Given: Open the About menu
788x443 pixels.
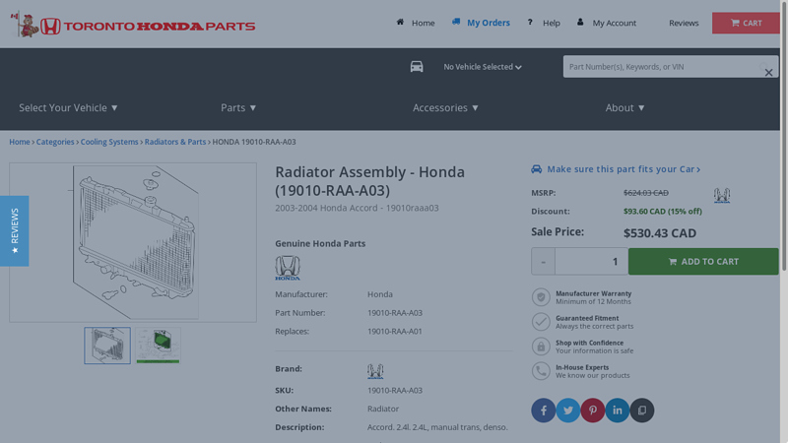Looking at the screenshot, I should tap(624, 107).
